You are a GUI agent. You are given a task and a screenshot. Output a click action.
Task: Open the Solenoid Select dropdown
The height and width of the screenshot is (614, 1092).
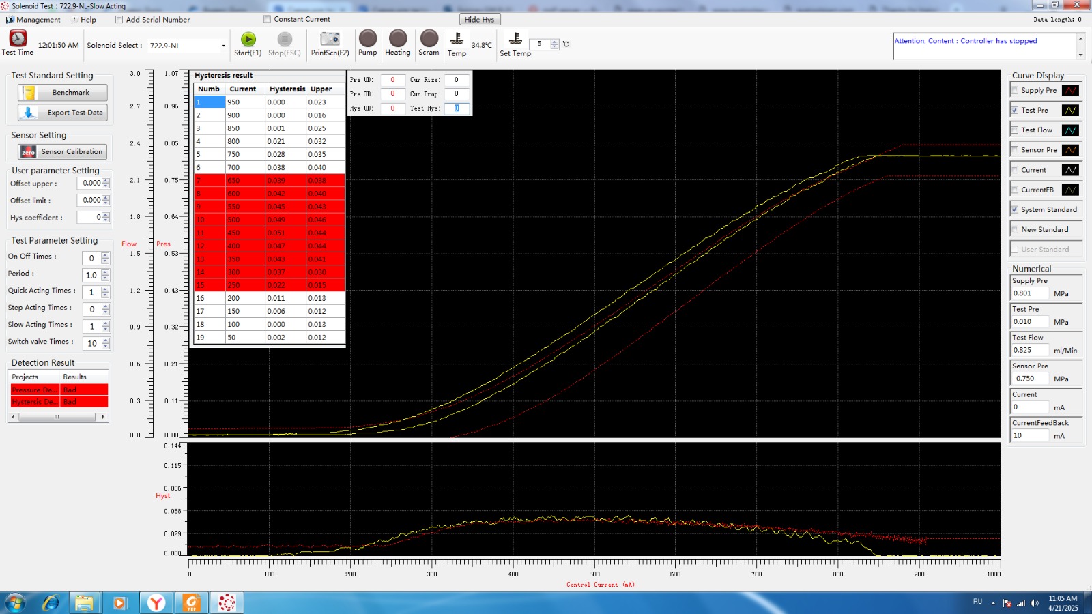(223, 46)
